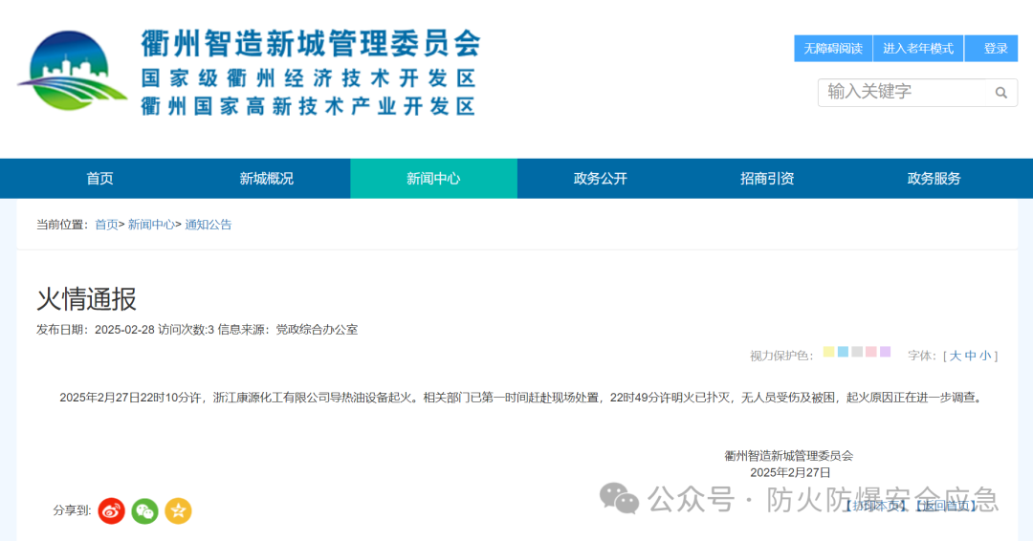1033x541 pixels.
Task: Click signature date 2025年2月27日
Action: pyautogui.click(x=790, y=472)
